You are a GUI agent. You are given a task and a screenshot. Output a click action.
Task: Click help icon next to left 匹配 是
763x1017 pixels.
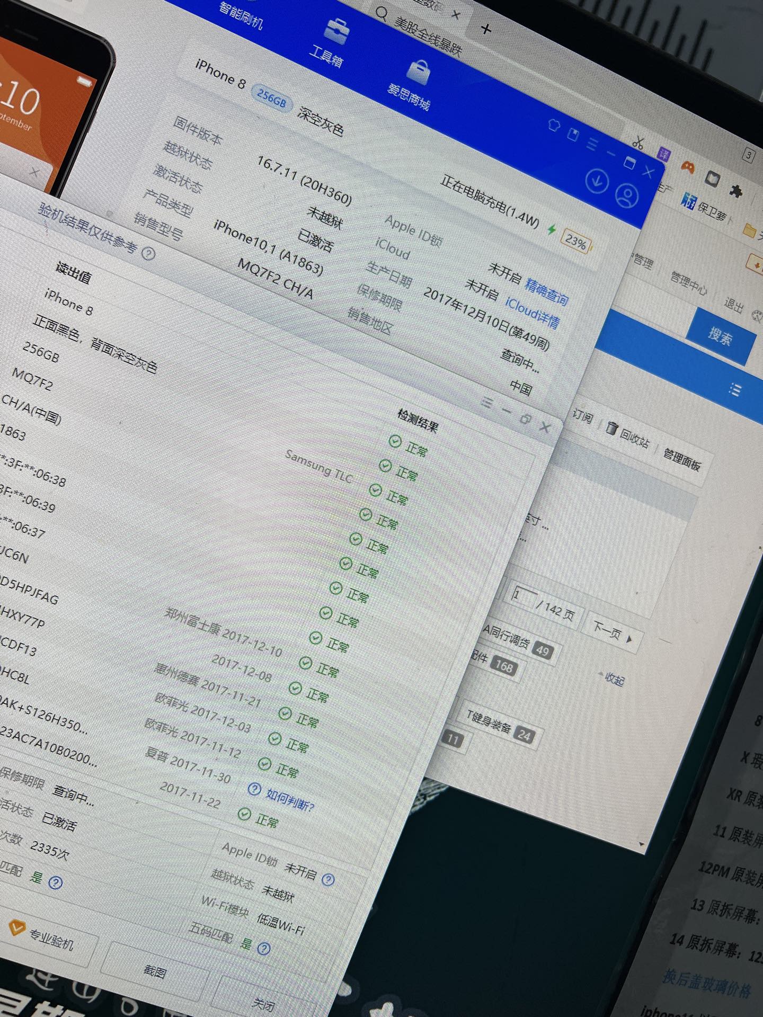pyautogui.click(x=55, y=882)
